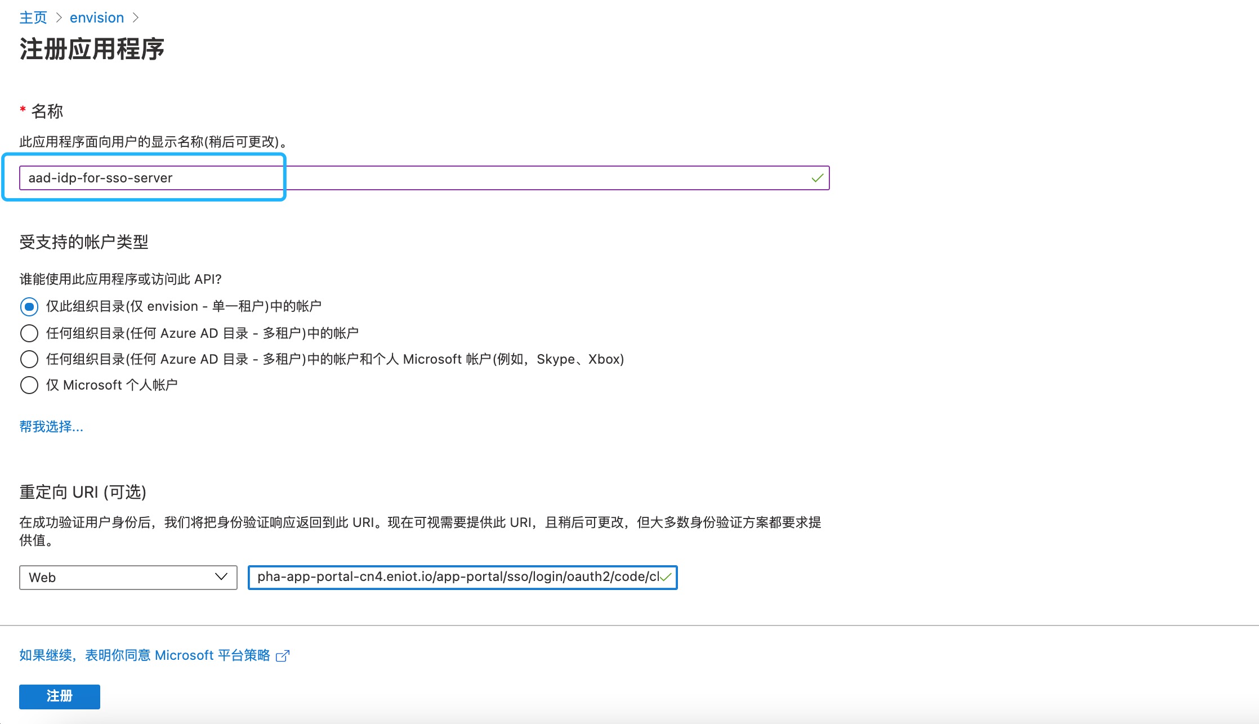Click the external link icon beside platform policy
The height and width of the screenshot is (724, 1259).
coord(283,656)
